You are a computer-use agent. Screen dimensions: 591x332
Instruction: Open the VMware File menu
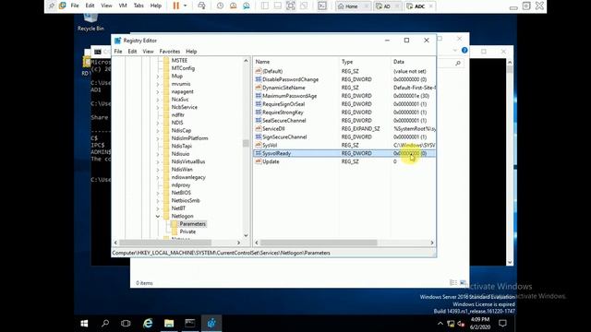tap(75, 6)
